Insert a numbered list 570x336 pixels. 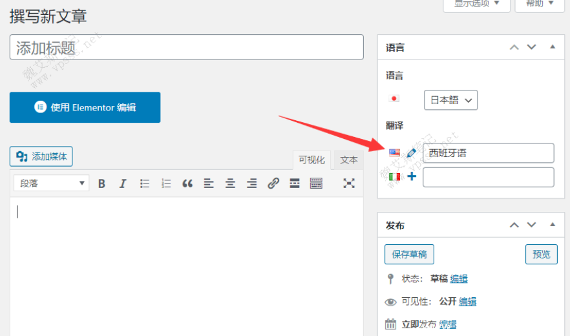pyautogui.click(x=166, y=184)
